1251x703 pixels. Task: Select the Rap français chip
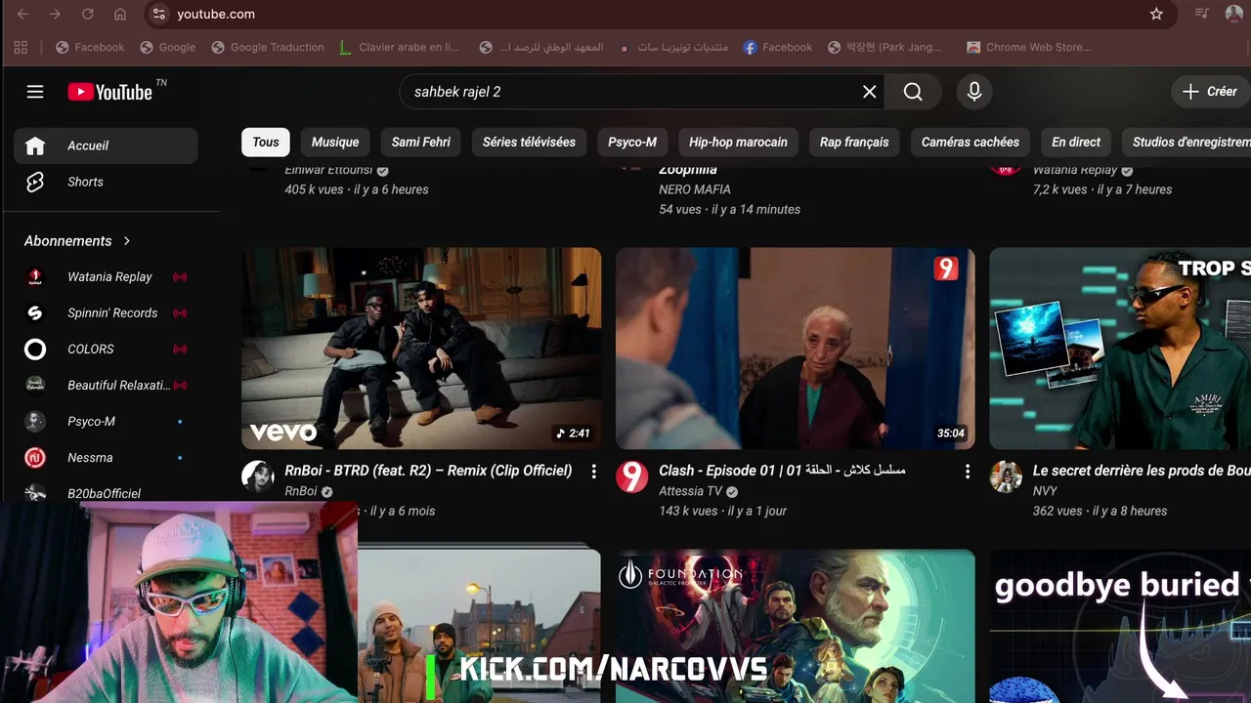click(x=854, y=142)
